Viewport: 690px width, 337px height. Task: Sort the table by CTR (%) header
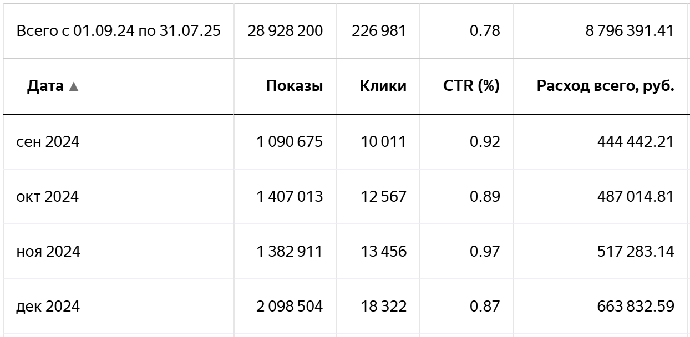tap(471, 86)
